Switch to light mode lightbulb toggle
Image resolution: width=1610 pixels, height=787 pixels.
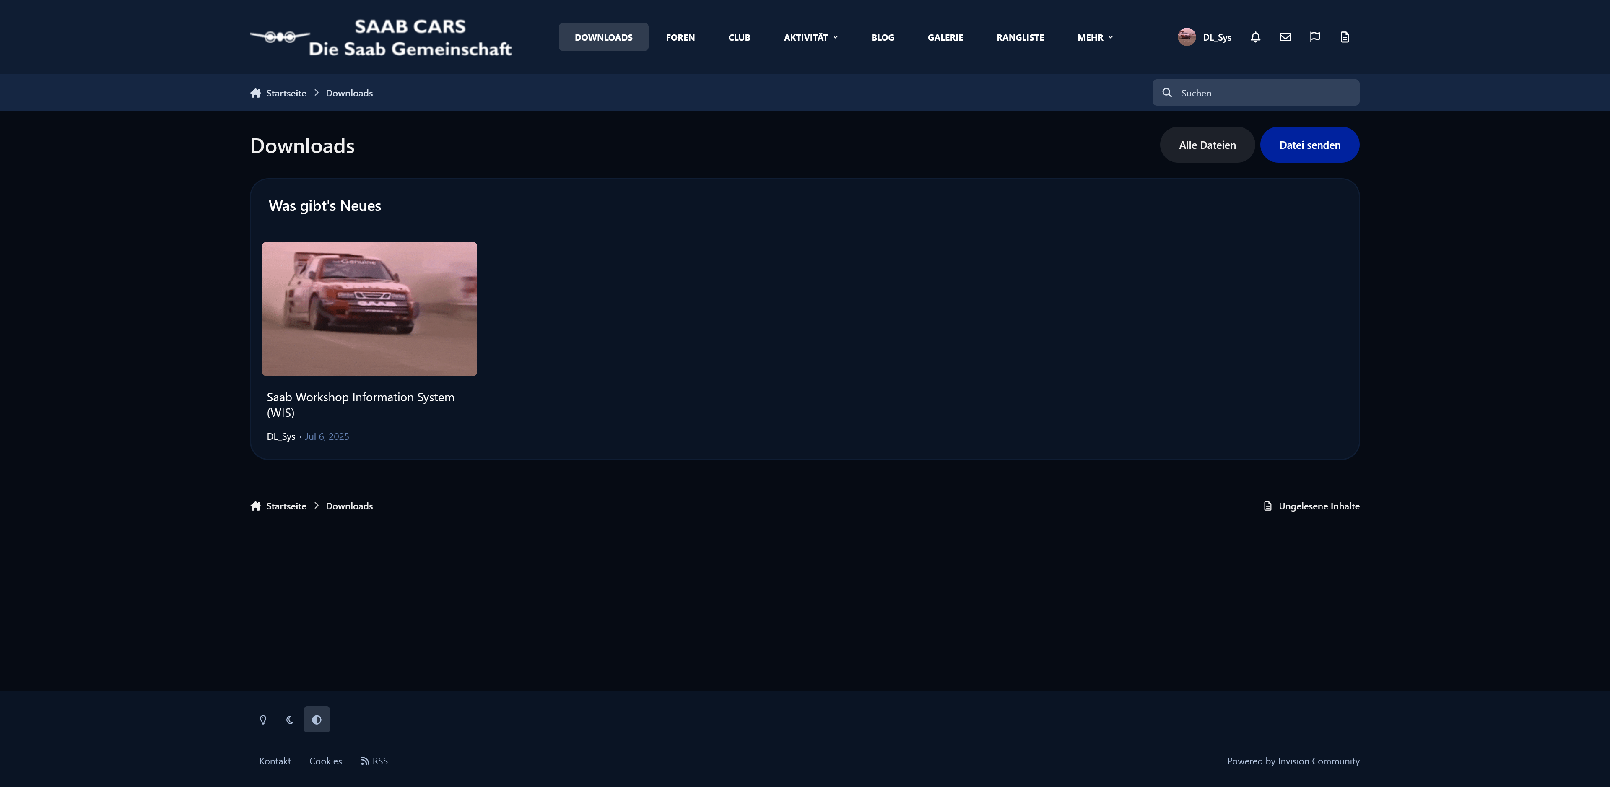(263, 719)
